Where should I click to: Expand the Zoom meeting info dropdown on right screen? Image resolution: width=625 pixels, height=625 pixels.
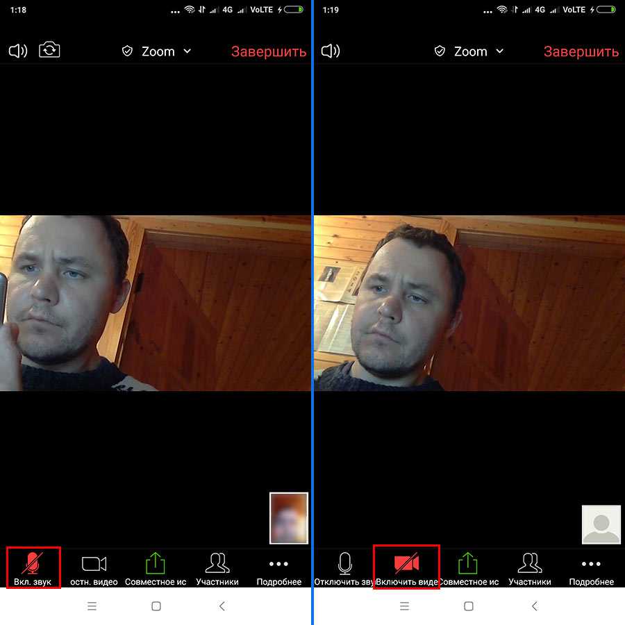click(469, 51)
